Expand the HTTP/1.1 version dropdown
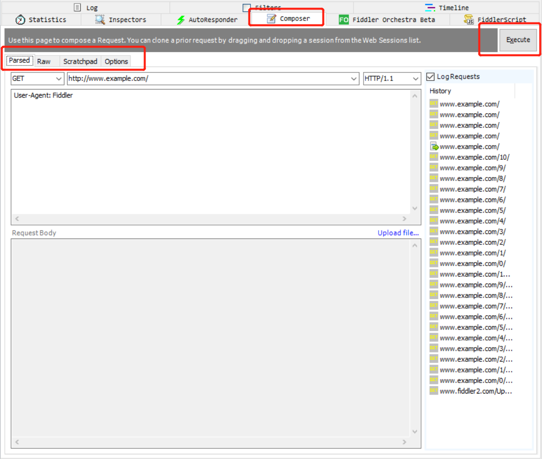Screen dimensions: 542x459 (415, 79)
